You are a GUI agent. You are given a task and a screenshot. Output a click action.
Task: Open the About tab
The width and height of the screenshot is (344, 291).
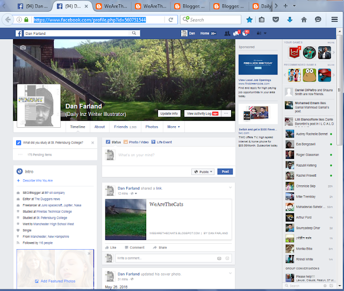point(99,127)
